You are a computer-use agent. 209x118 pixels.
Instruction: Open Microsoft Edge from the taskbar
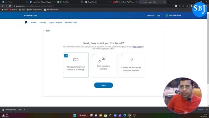pos(125,115)
